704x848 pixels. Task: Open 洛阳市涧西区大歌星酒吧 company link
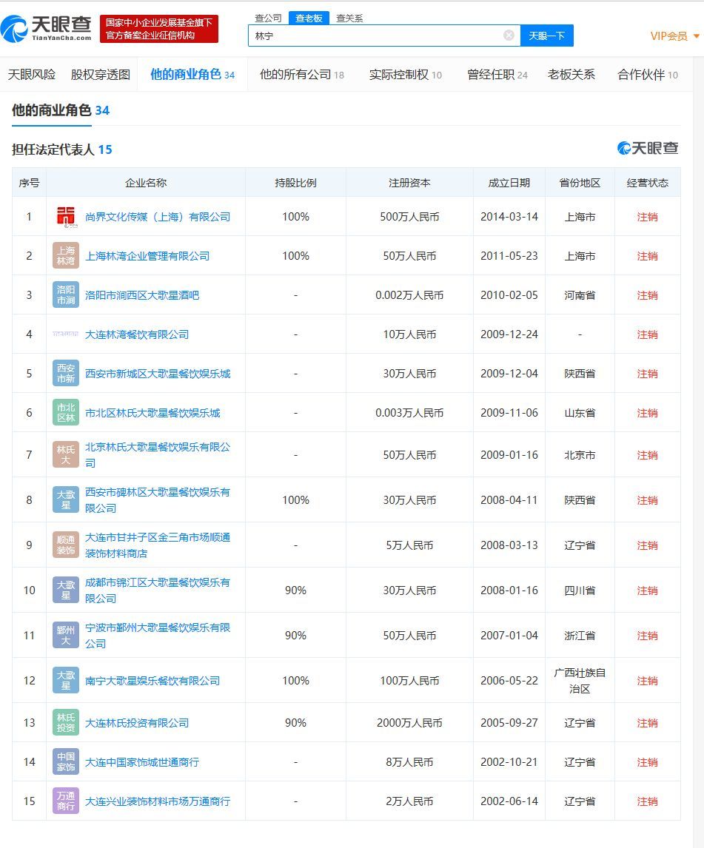(142, 295)
